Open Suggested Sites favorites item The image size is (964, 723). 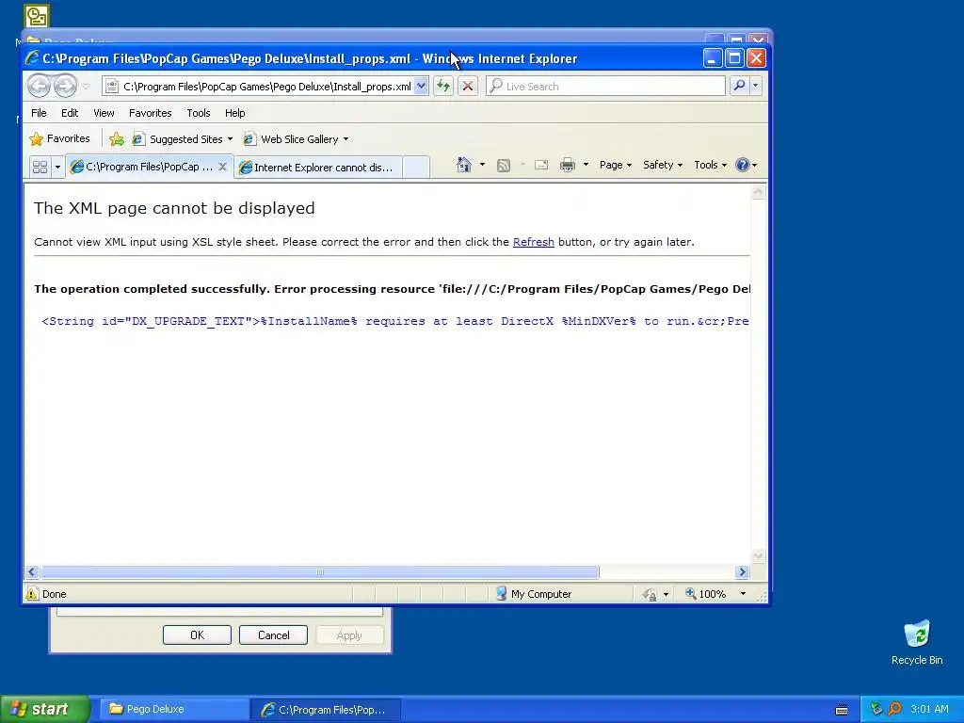pos(183,139)
